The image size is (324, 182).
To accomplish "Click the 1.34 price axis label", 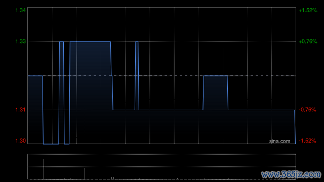I will click(21, 10).
